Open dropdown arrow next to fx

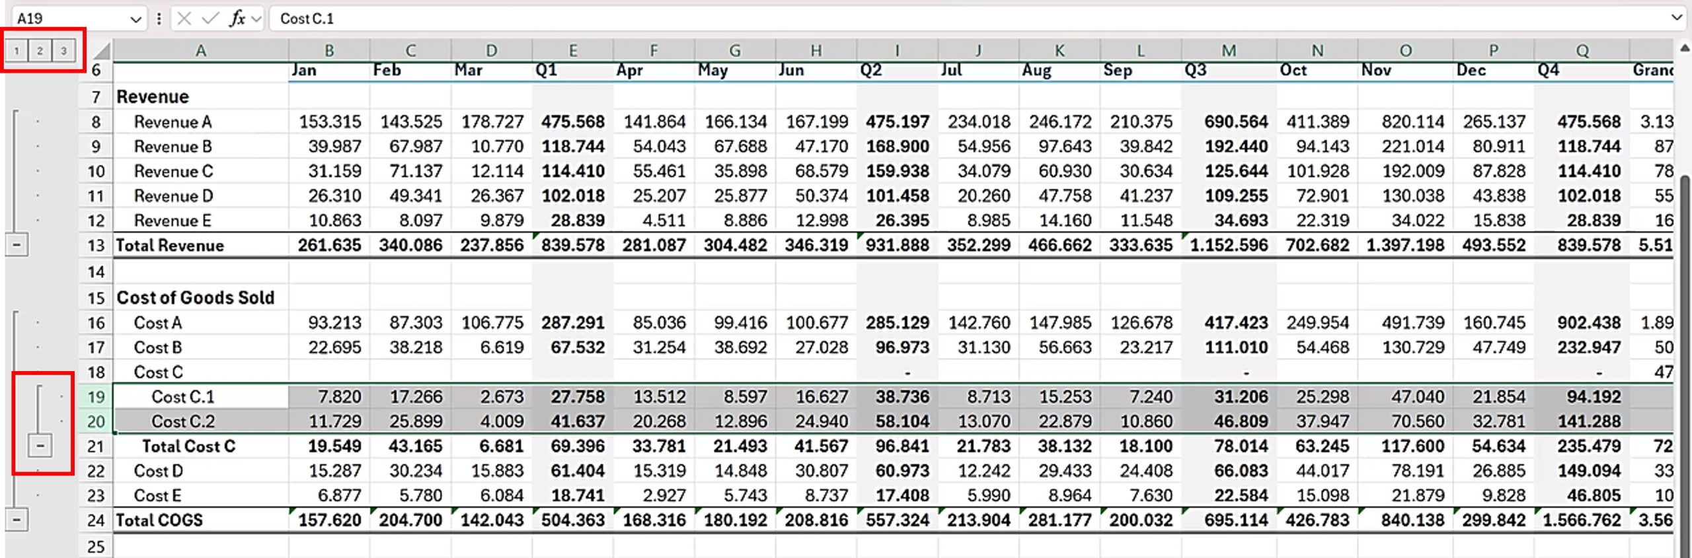click(256, 18)
